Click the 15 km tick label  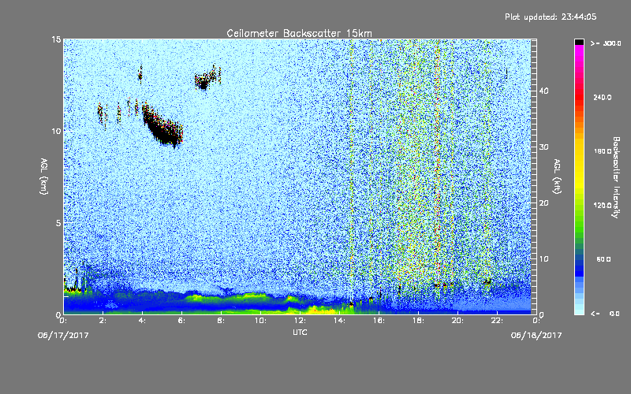pyautogui.click(x=56, y=39)
